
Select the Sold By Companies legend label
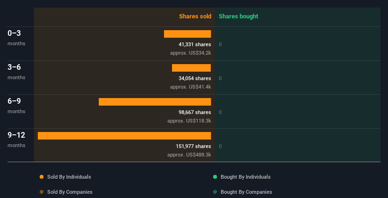pyautogui.click(x=70, y=192)
